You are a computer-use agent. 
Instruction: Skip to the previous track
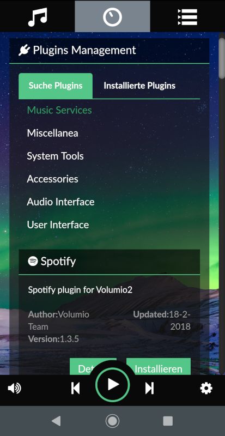(75, 388)
